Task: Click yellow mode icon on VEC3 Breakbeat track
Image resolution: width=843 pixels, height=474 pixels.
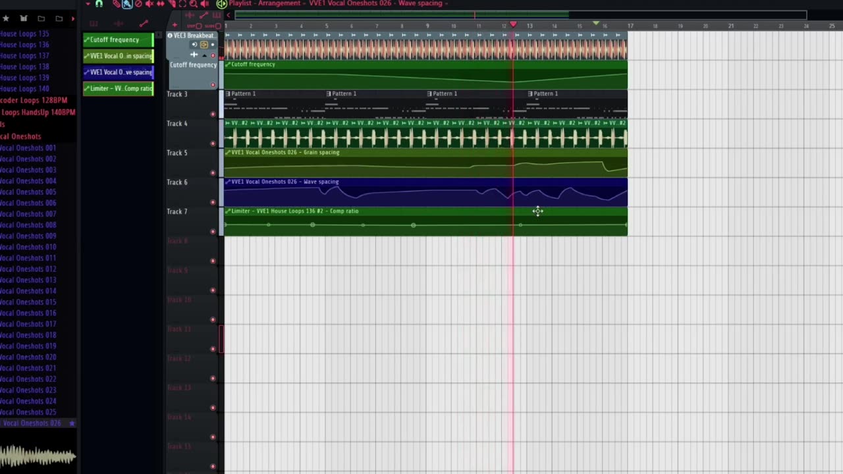Action: pos(204,45)
